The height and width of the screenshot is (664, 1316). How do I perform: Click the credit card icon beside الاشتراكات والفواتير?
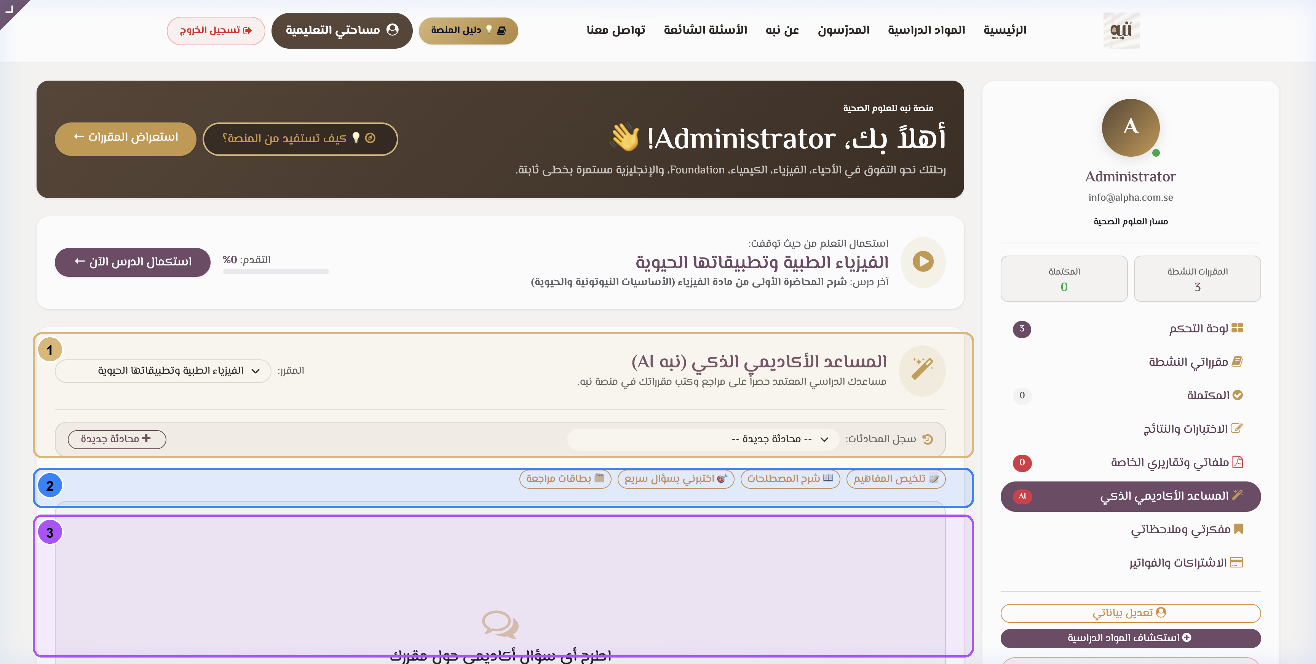(1236, 562)
